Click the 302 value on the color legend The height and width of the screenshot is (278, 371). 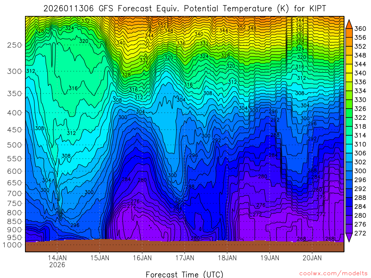coord(360,162)
